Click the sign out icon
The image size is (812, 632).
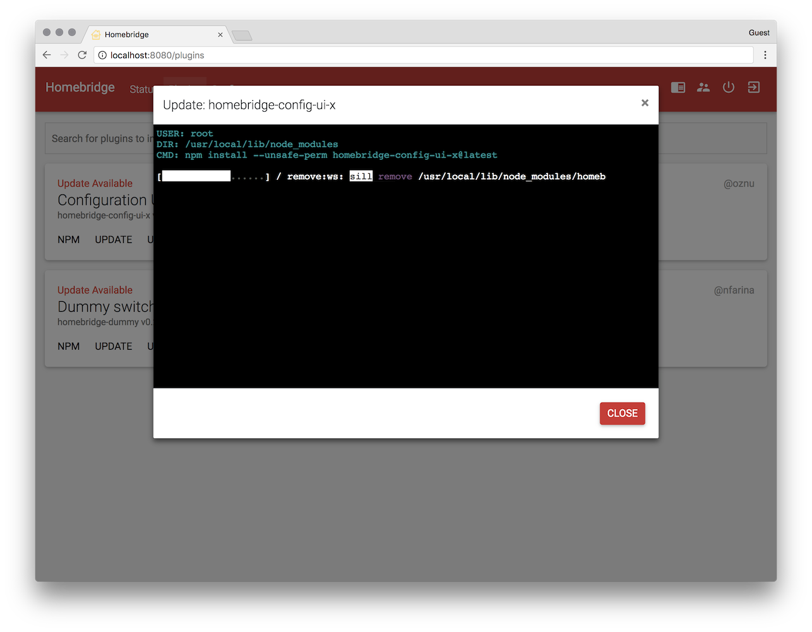tap(754, 87)
